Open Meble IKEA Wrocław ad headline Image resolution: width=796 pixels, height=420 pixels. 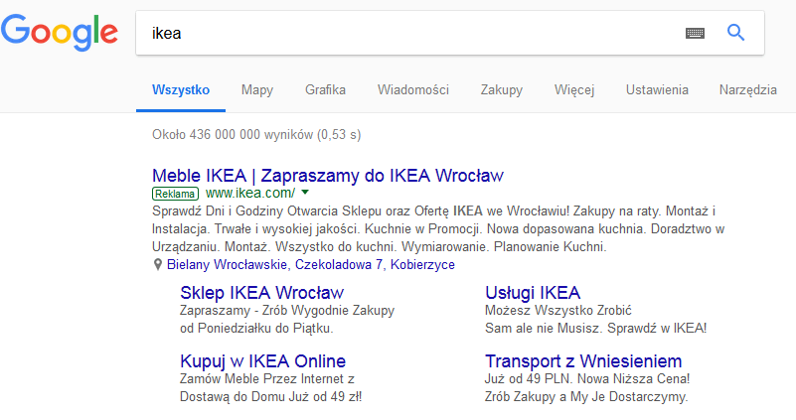327,176
